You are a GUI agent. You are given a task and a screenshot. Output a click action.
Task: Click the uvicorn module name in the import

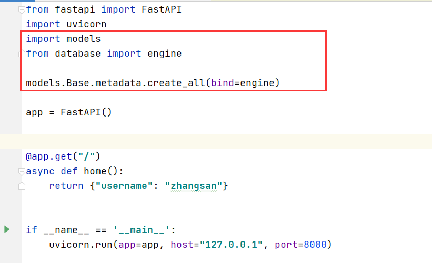pos(86,24)
